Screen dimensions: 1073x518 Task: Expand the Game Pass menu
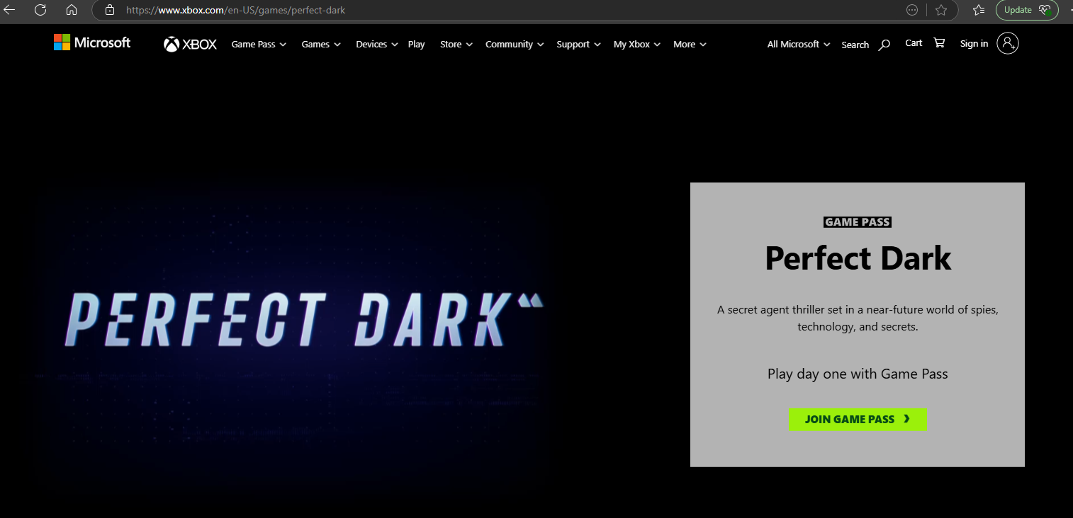pos(259,44)
